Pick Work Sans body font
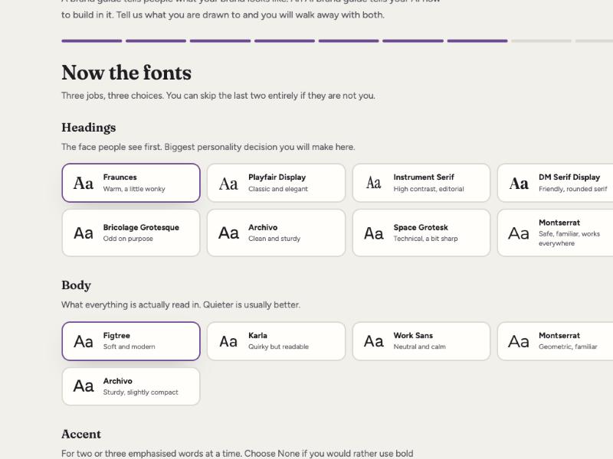This screenshot has height=459, width=613. click(421, 341)
